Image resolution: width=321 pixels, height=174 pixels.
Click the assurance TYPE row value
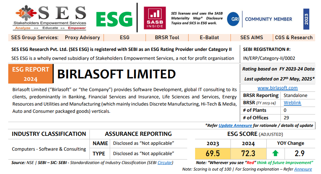point(143,153)
